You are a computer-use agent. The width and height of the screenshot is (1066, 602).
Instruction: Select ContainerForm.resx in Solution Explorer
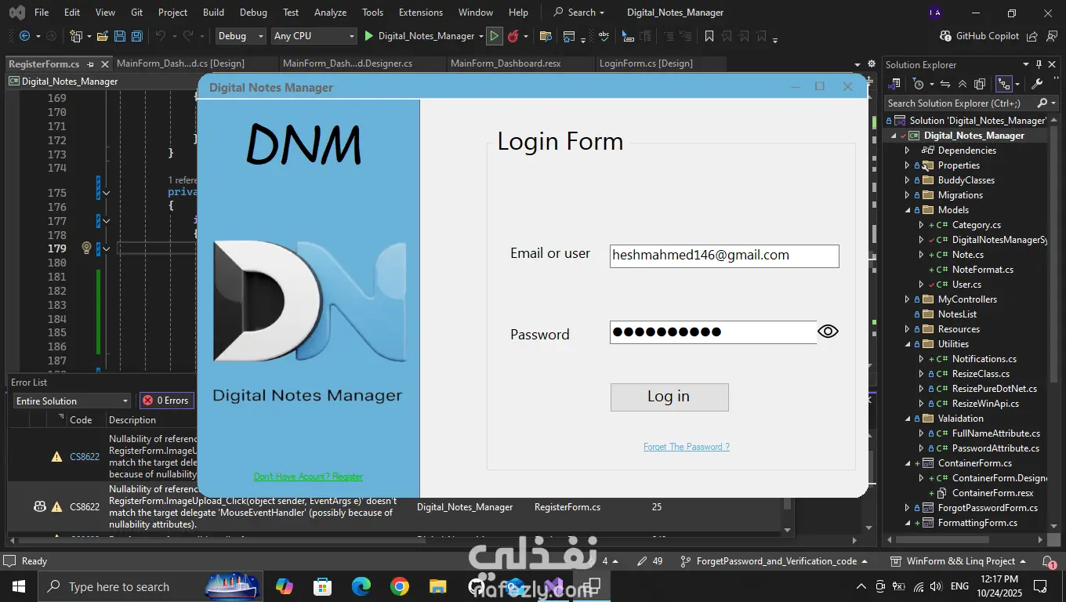tap(992, 493)
